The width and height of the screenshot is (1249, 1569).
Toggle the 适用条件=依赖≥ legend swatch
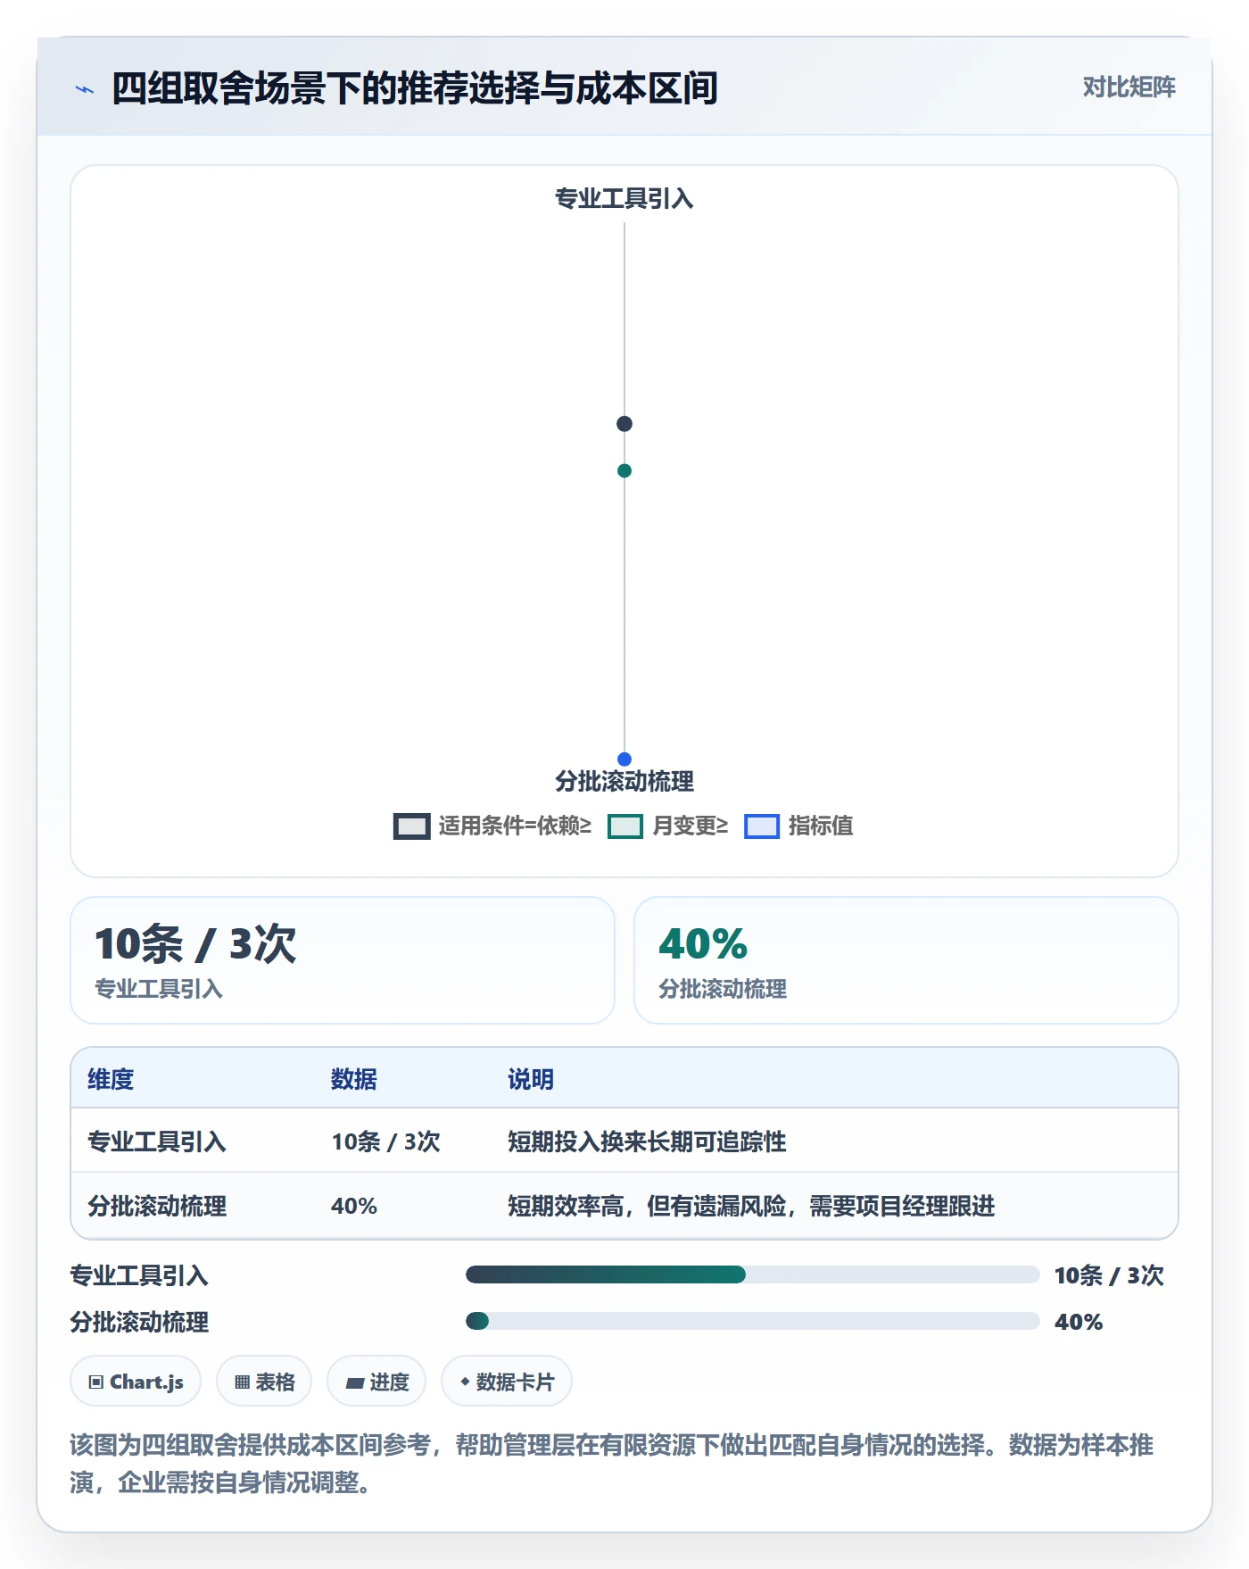(411, 826)
